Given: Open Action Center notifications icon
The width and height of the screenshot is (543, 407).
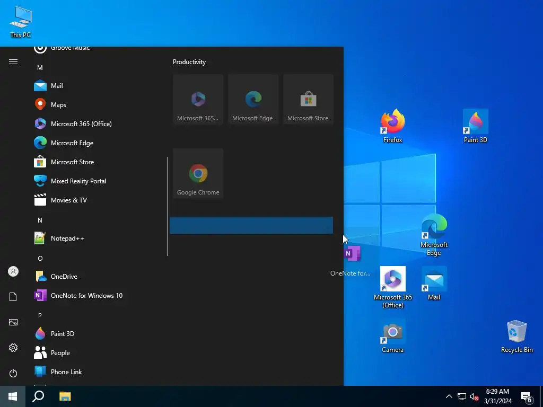Looking at the screenshot, I should 527,396.
